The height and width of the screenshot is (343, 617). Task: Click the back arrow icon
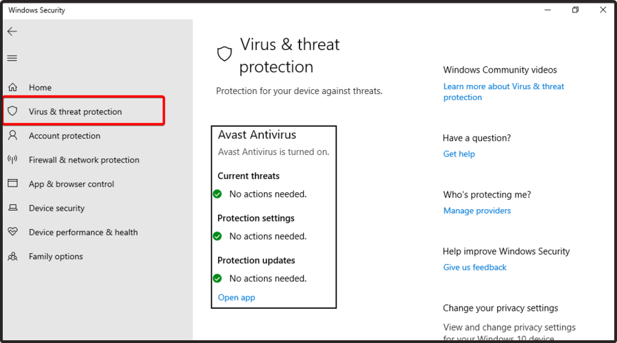[12, 32]
